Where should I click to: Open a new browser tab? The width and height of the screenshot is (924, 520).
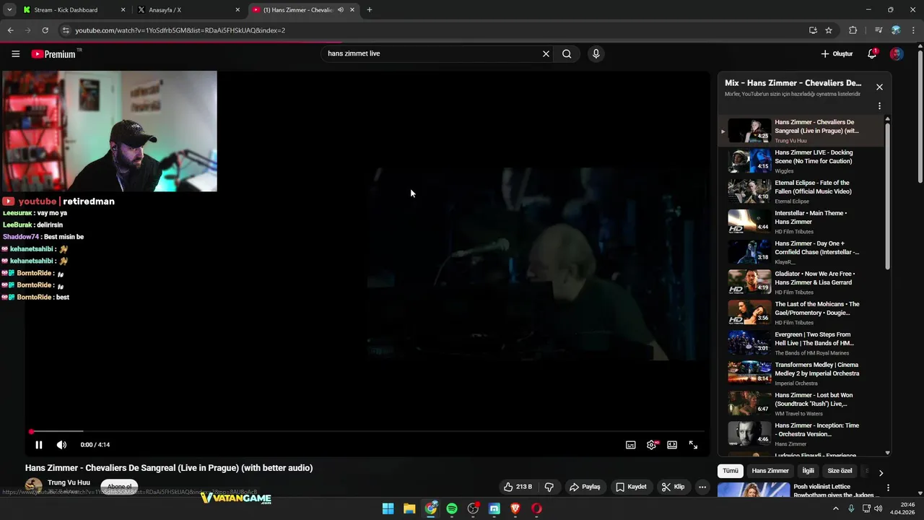(x=370, y=10)
